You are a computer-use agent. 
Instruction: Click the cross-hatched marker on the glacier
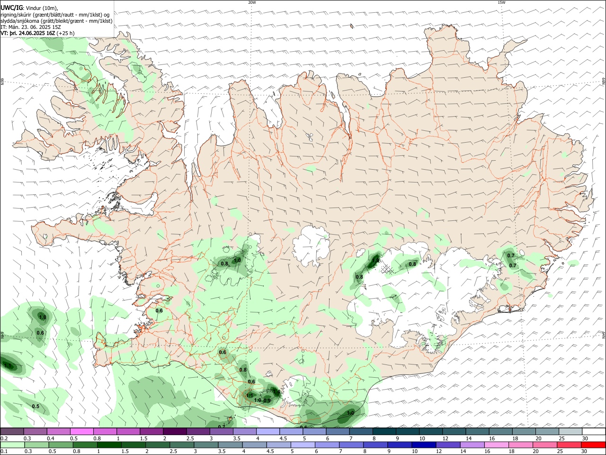387,269
